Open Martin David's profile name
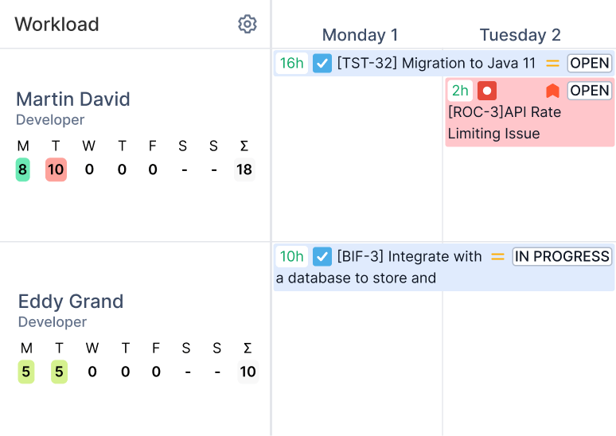 72,99
